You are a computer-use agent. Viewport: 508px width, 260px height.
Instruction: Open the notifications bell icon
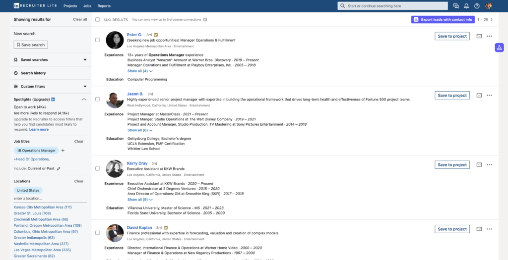(466, 6)
